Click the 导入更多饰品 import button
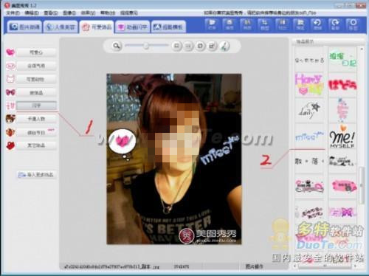This screenshot has height=276, width=369. pyautogui.click(x=36, y=175)
